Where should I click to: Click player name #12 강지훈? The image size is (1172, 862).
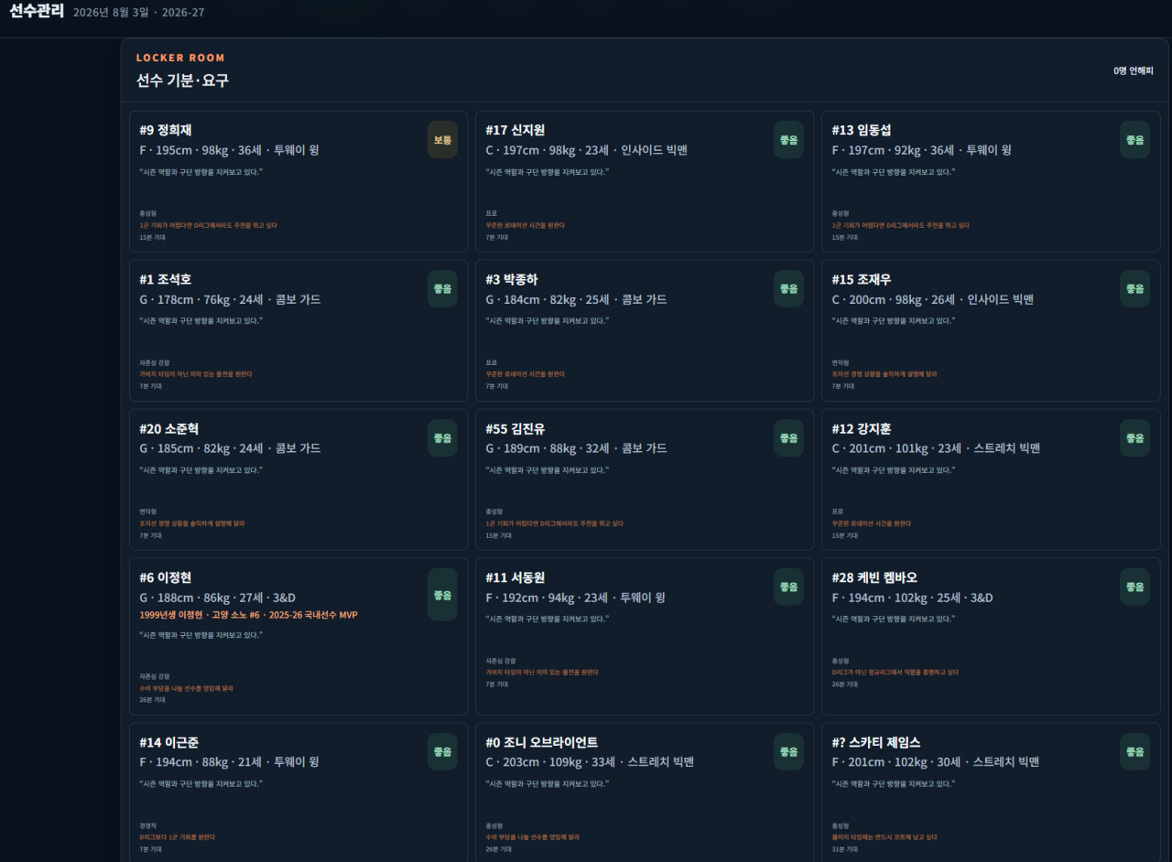tap(862, 428)
